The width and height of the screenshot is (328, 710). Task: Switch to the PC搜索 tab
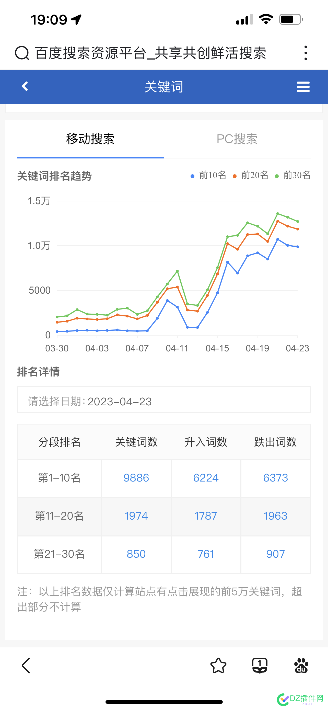click(237, 139)
